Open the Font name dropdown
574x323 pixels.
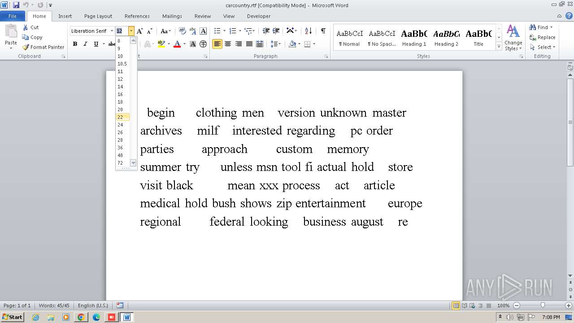pos(112,31)
